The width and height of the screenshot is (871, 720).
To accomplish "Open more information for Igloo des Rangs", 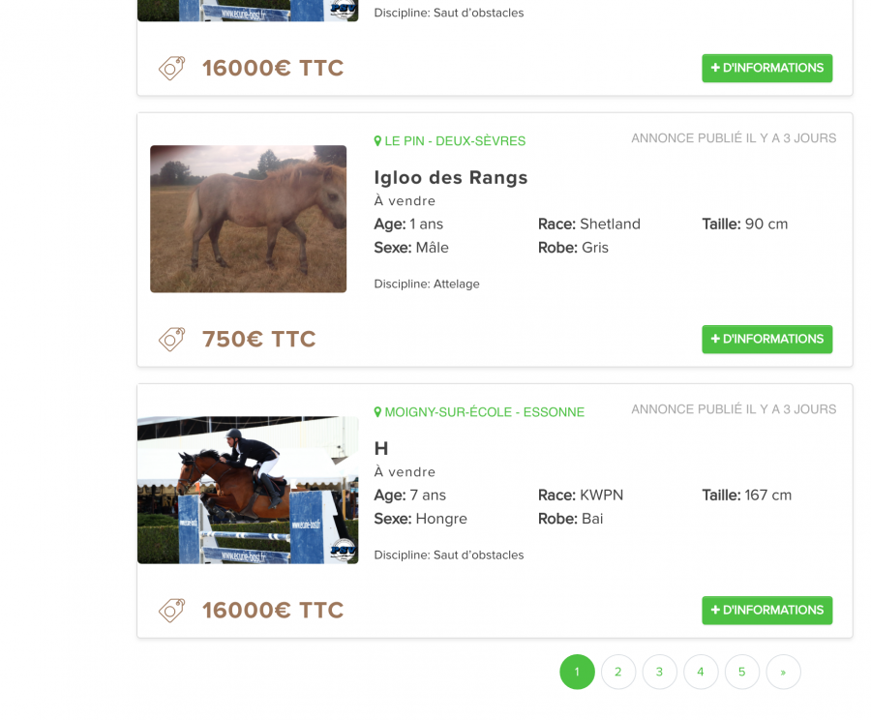I will pos(767,340).
